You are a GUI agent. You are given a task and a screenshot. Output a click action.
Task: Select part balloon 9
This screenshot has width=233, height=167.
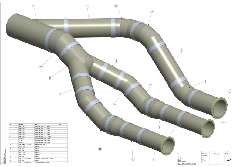154,160
